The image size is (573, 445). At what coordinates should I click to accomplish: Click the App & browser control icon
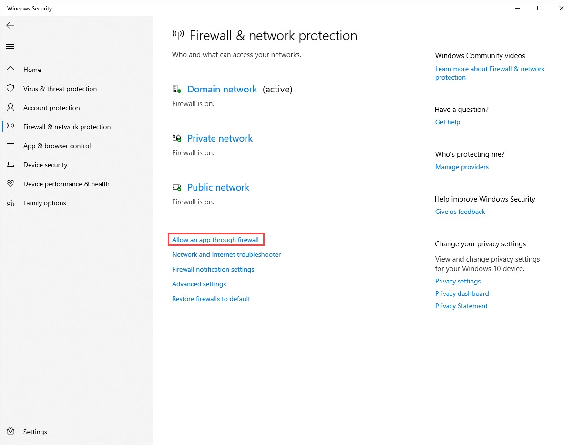click(10, 146)
